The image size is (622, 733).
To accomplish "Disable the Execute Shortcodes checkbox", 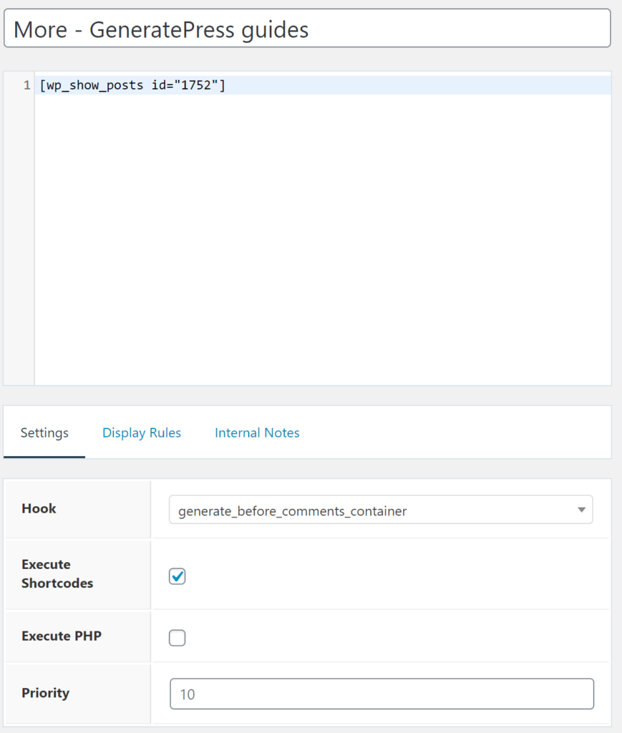I will point(177,576).
